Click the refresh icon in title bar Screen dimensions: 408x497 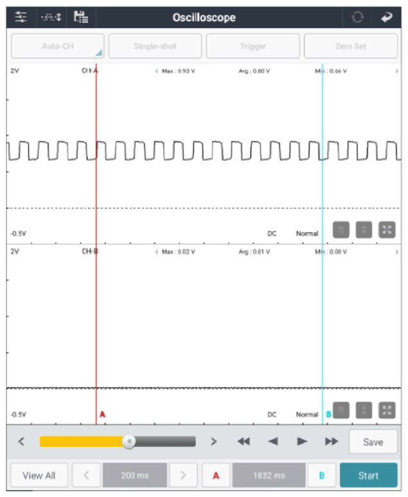pos(357,17)
